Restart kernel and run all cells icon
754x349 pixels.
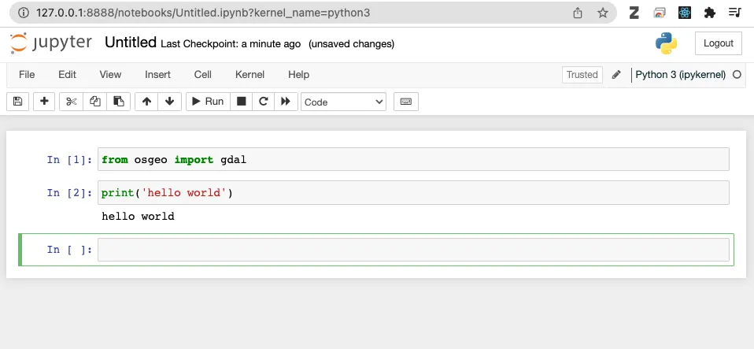286,102
